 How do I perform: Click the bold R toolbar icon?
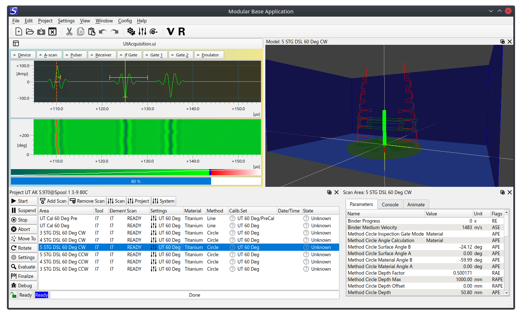(x=182, y=32)
